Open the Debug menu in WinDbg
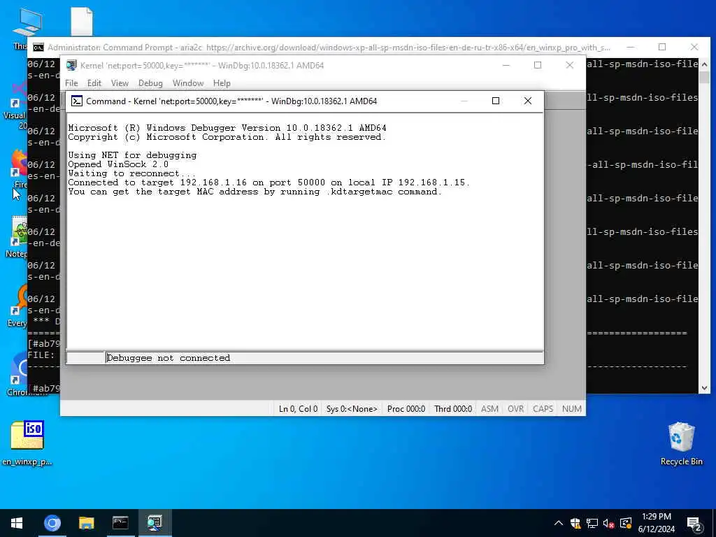This screenshot has height=537, width=716. pyautogui.click(x=150, y=83)
